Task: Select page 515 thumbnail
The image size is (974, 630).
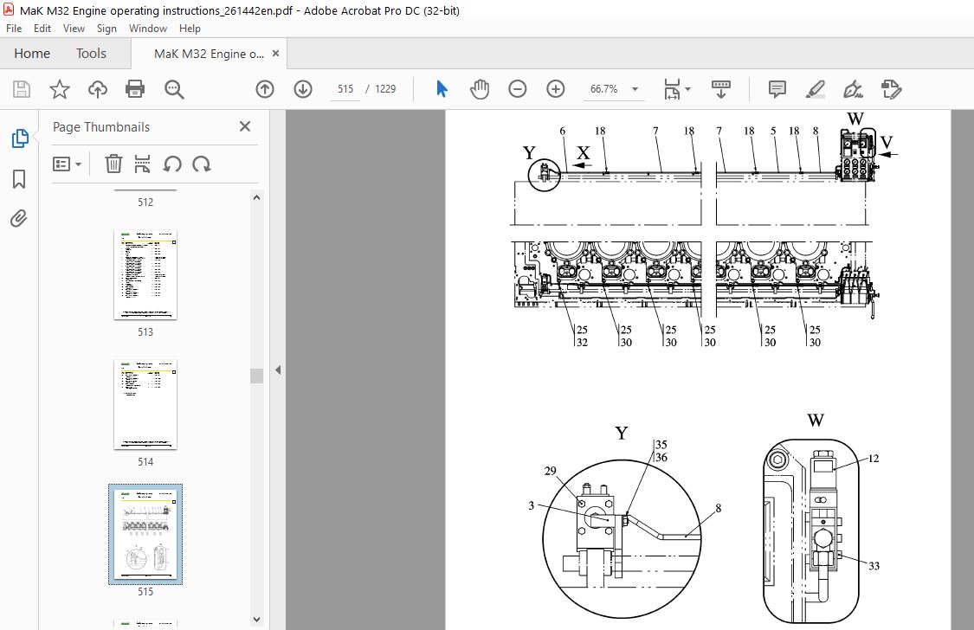Action: click(x=145, y=535)
